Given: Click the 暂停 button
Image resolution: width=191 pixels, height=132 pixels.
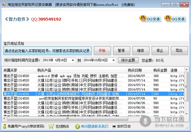Looking at the screenshot, I should 122,50.
